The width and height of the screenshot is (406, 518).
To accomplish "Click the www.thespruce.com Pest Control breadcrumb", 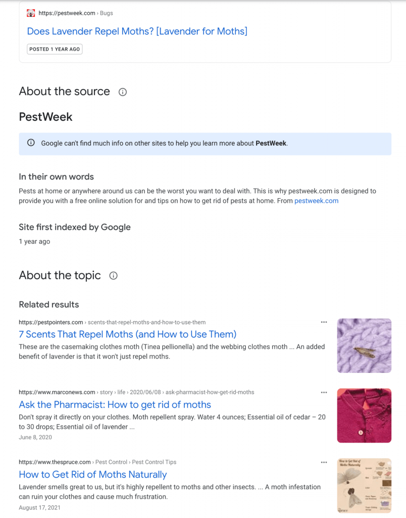I will (97, 462).
